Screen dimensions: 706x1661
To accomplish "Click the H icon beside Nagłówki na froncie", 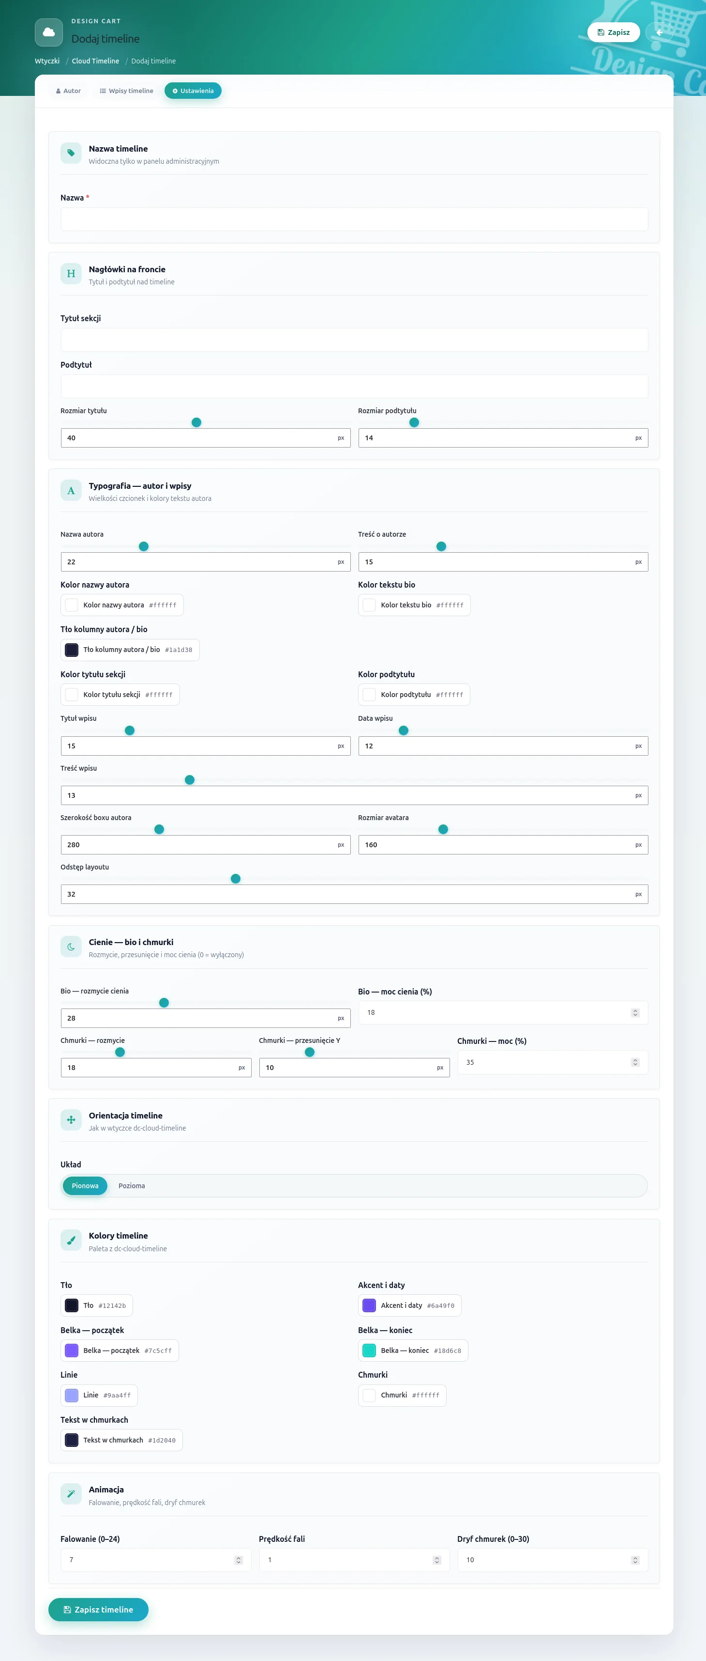I will 71,274.
